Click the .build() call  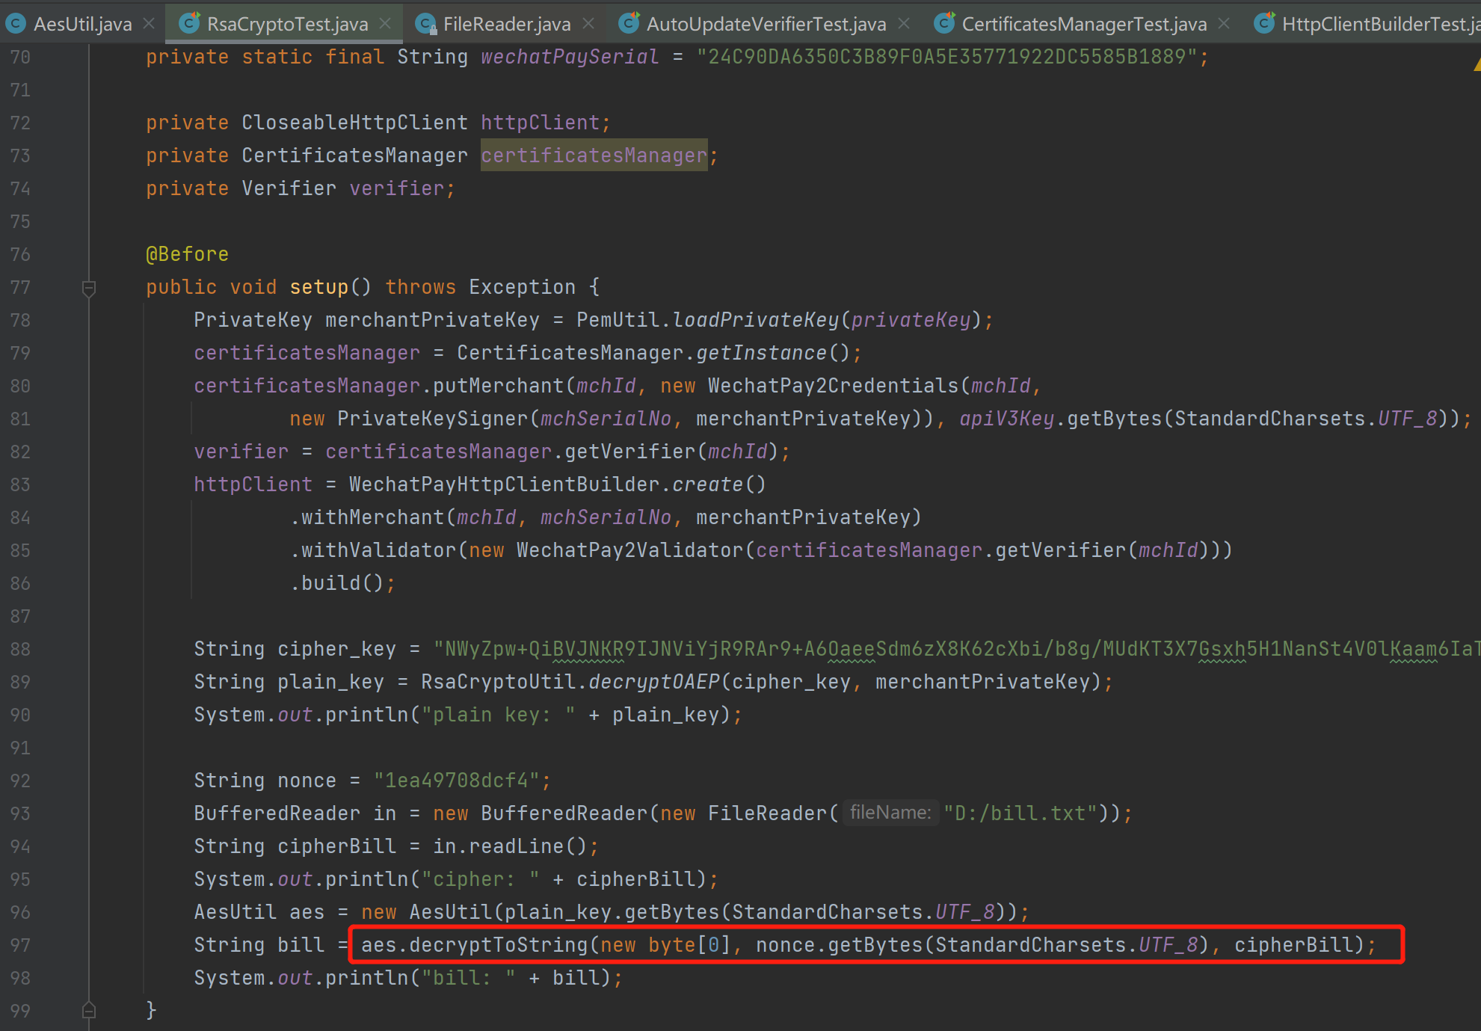[x=342, y=583]
